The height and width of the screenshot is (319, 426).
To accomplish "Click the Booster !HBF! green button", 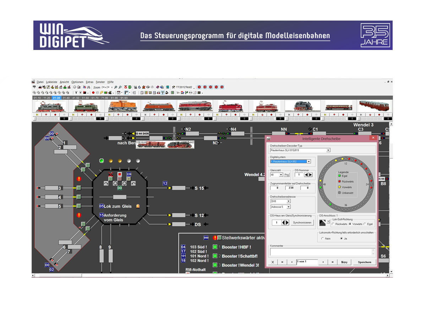I will [x=215, y=247].
